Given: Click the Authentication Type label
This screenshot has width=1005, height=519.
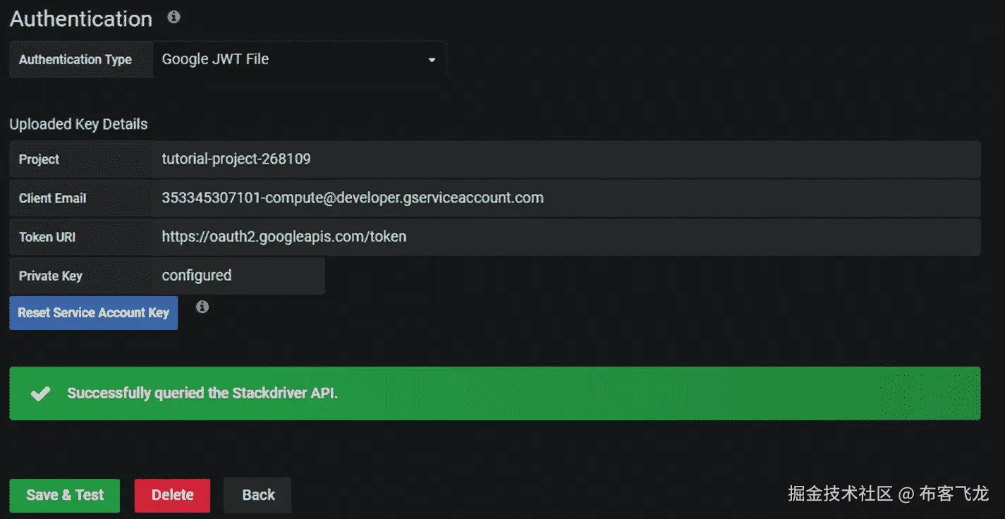Looking at the screenshot, I should tap(75, 59).
